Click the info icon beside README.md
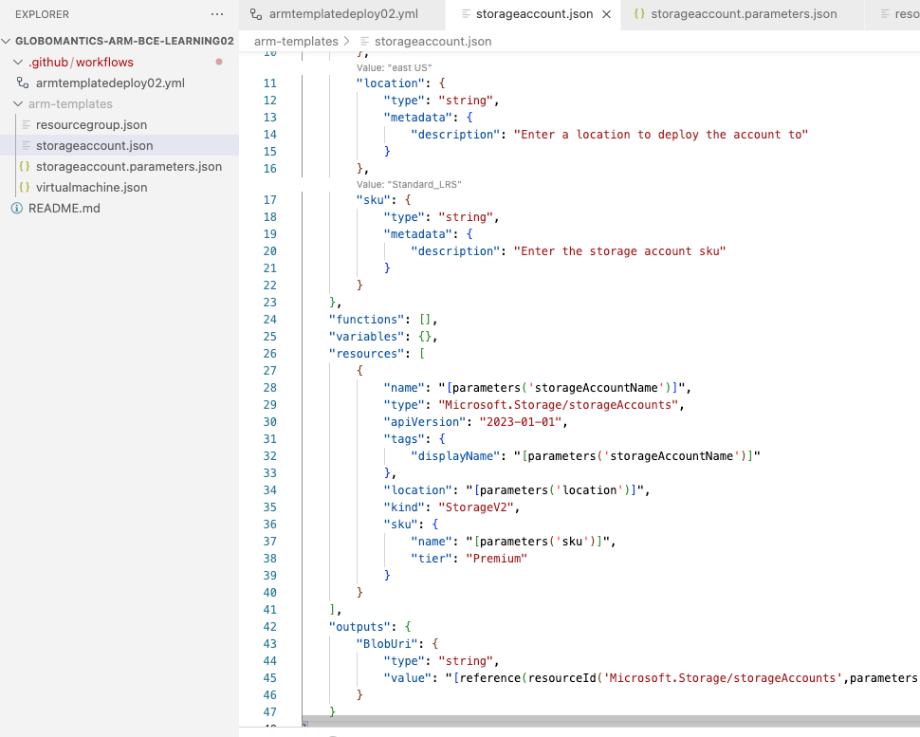 [17, 209]
